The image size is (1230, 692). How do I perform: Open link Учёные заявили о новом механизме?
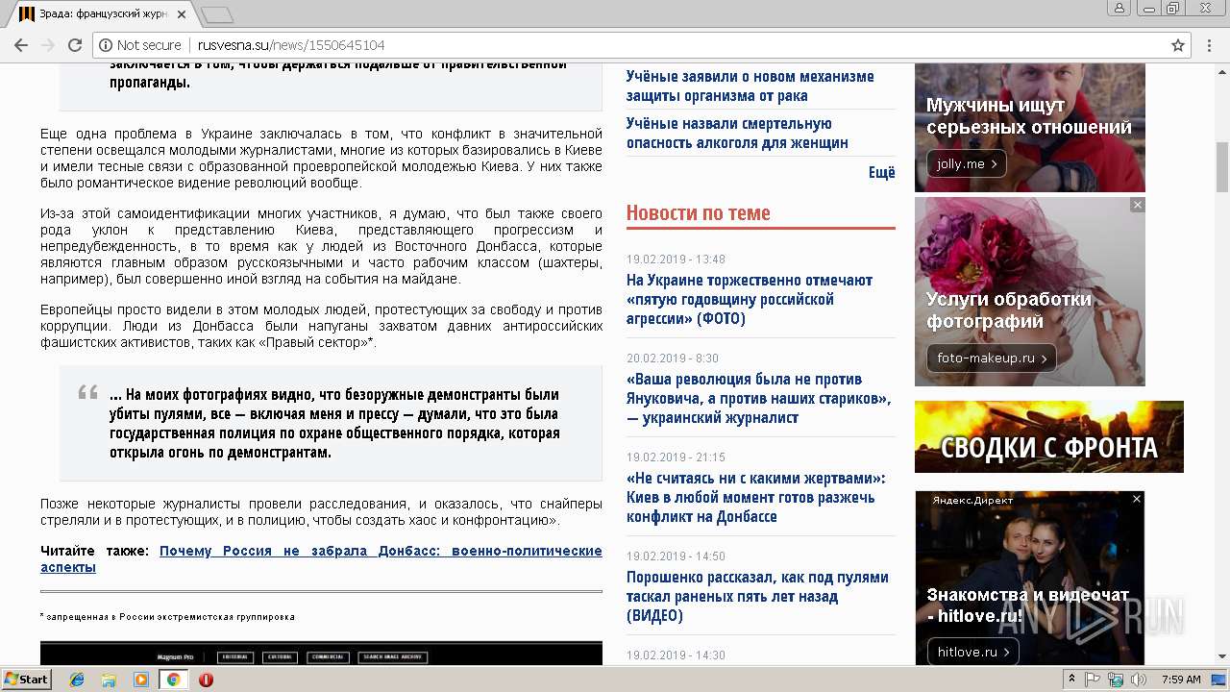pyautogui.click(x=750, y=86)
